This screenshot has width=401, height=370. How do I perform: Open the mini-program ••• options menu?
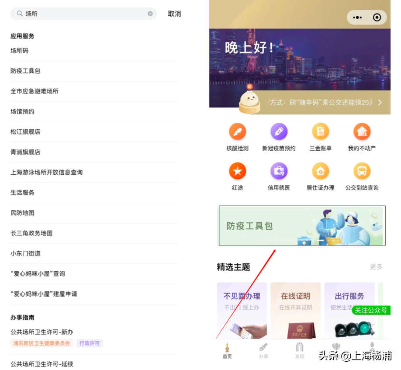pos(357,17)
